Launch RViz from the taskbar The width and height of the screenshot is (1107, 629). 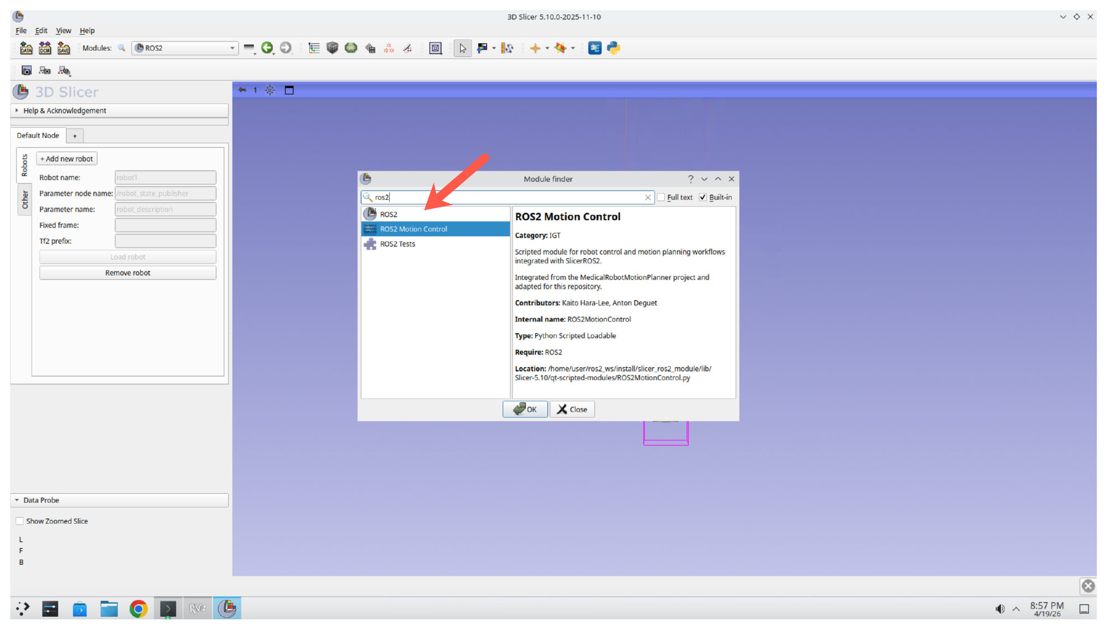click(x=198, y=608)
